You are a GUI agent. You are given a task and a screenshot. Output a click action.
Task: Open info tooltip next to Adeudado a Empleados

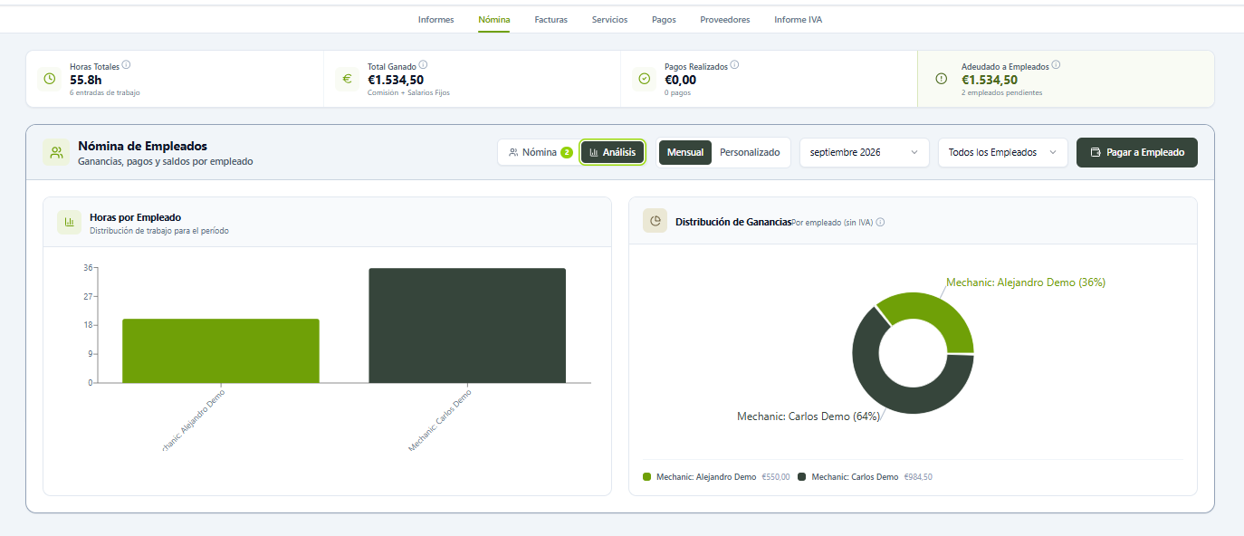tap(1056, 65)
